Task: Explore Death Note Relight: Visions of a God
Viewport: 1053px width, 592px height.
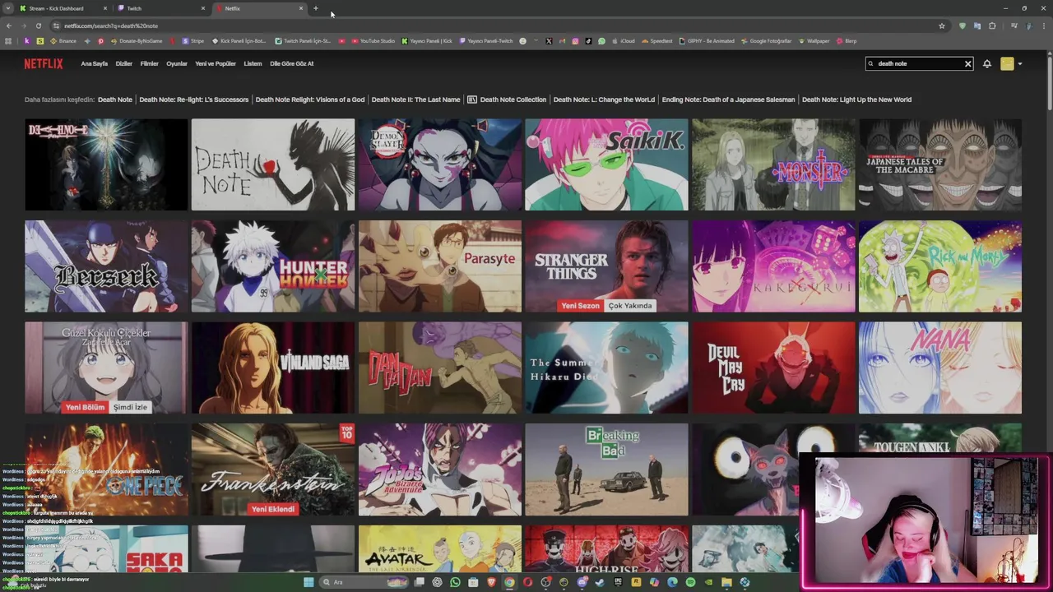Action: (x=310, y=99)
